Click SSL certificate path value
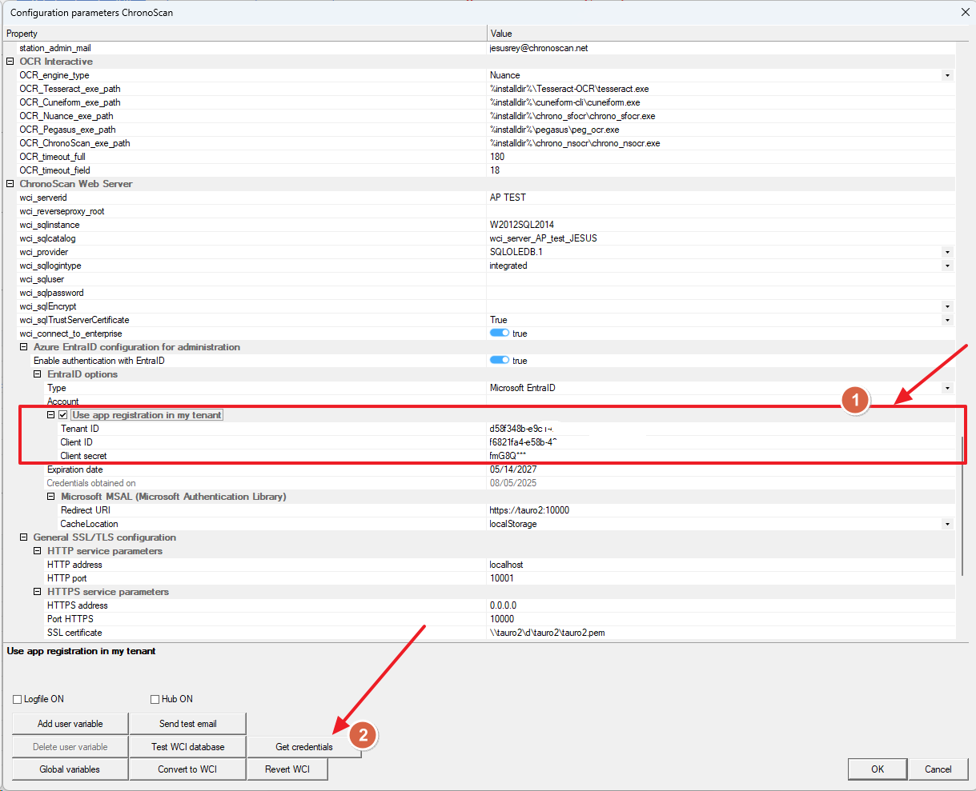976x791 pixels. click(548, 633)
